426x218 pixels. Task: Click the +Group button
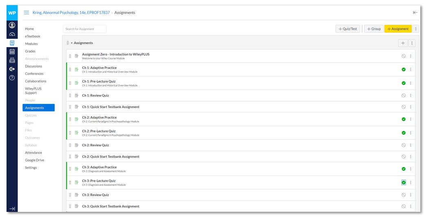pyautogui.click(x=373, y=29)
